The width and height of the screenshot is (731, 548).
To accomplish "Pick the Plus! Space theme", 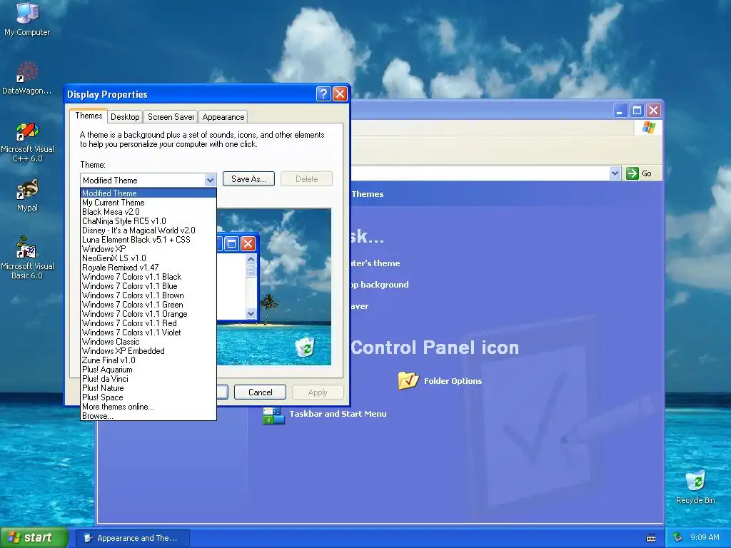I will 148,397.
